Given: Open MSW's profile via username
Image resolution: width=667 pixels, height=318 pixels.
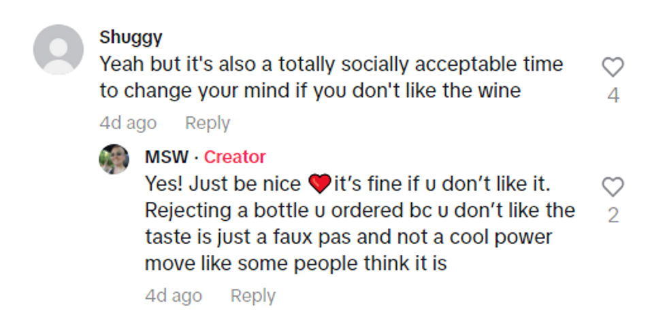Looking at the screenshot, I should point(166,157).
